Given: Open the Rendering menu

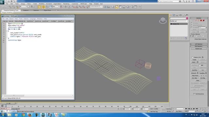Looking at the screenshot, I should (66, 4).
